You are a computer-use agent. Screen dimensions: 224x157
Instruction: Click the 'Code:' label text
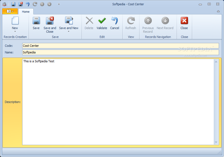9,46
